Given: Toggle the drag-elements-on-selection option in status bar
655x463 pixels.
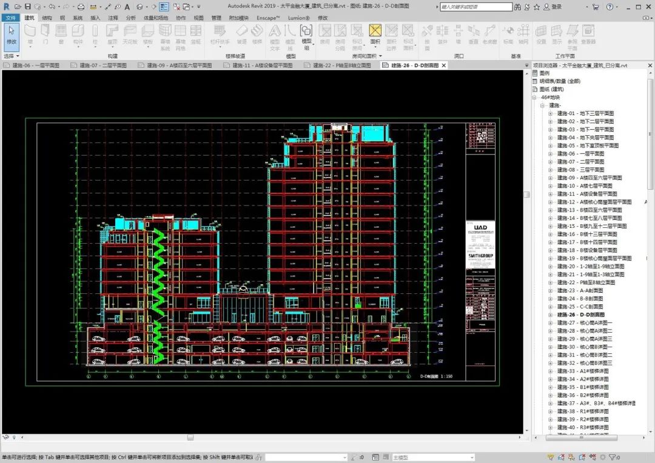Looking at the screenshot, I should (x=593, y=457).
